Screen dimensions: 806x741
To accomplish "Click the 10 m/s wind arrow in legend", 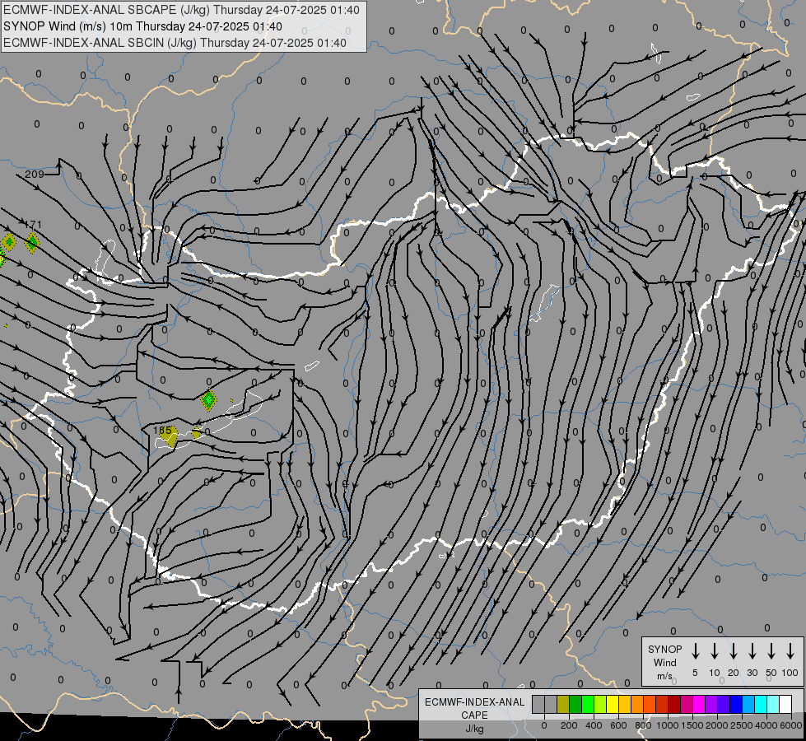I will click(715, 651).
